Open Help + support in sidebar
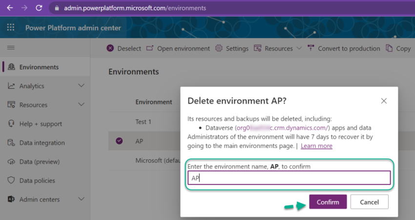 tap(41, 124)
